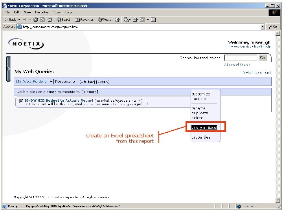Click the Internet zone icon in status bar
Image resolution: width=283 pixels, height=212 pixels.
[239, 206]
